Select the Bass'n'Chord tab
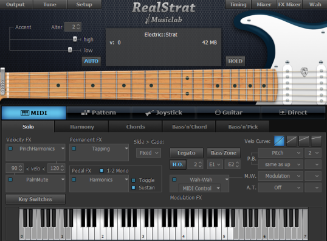Image resolution: width=327 pixels, height=241 pixels. [x=190, y=127]
